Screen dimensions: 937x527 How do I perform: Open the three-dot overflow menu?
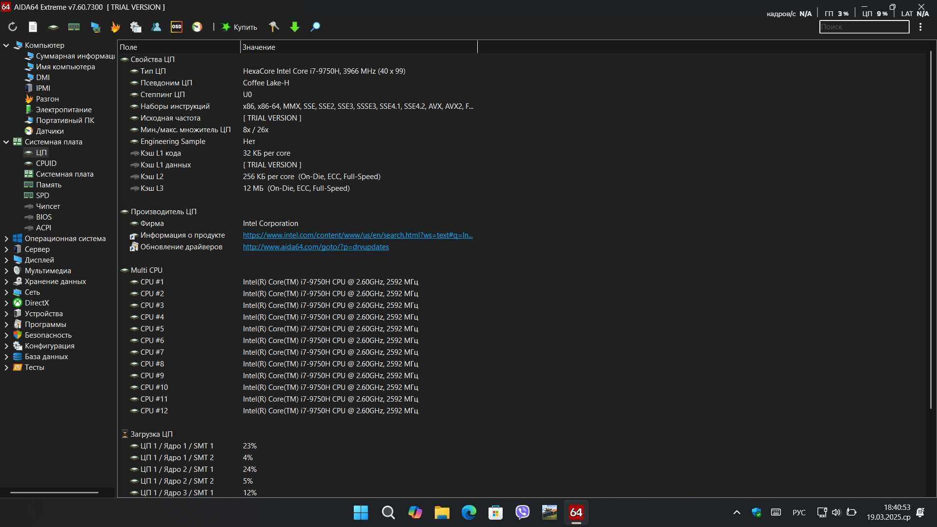point(920,27)
